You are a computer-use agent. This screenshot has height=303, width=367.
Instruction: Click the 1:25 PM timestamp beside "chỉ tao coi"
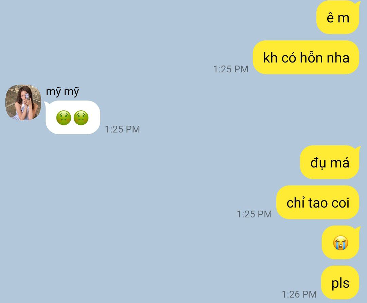(x=254, y=214)
